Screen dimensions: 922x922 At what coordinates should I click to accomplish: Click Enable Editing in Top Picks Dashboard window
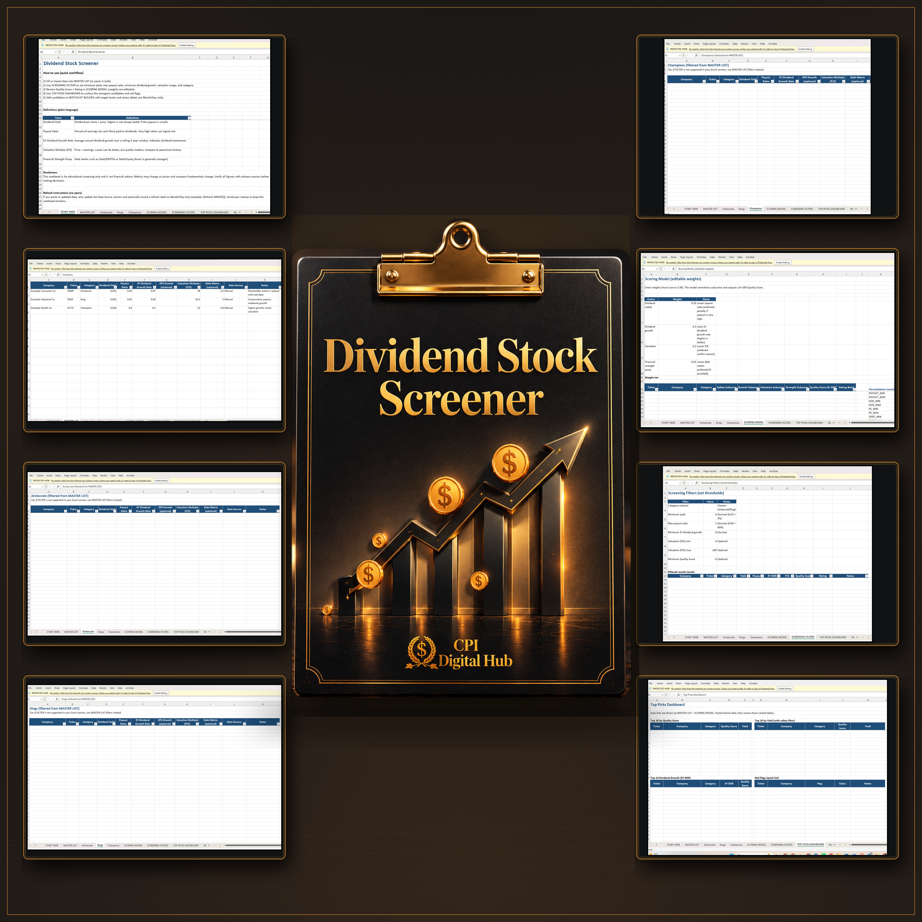click(x=785, y=689)
